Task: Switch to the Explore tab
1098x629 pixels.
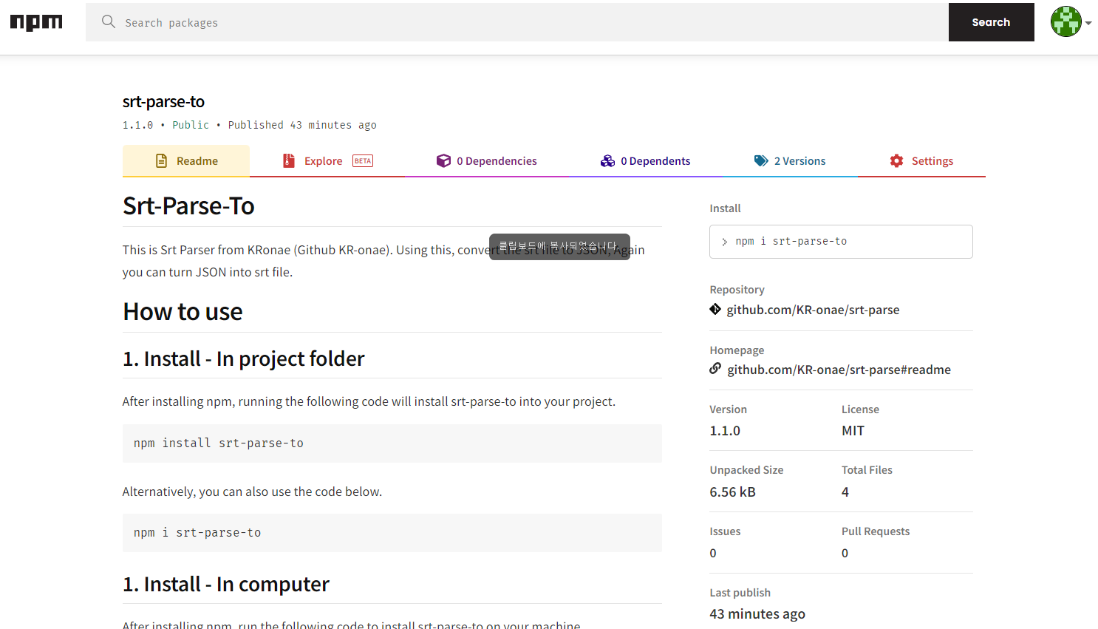Action: point(327,160)
